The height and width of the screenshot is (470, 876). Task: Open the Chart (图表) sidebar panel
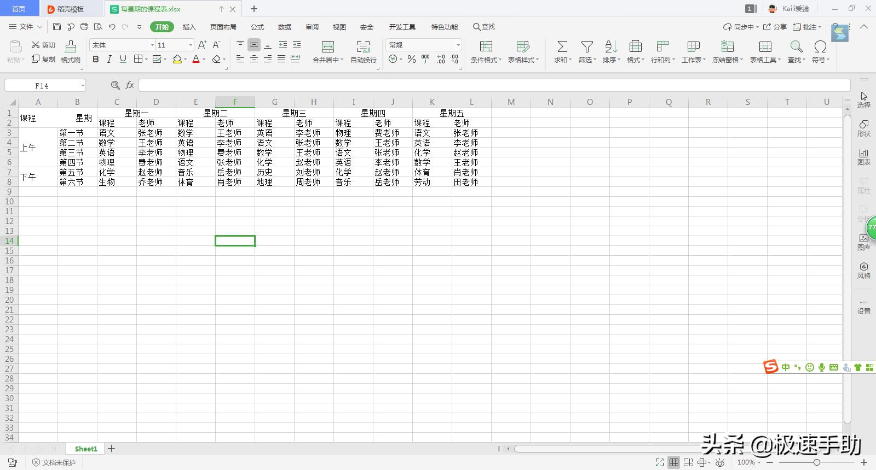tap(863, 156)
